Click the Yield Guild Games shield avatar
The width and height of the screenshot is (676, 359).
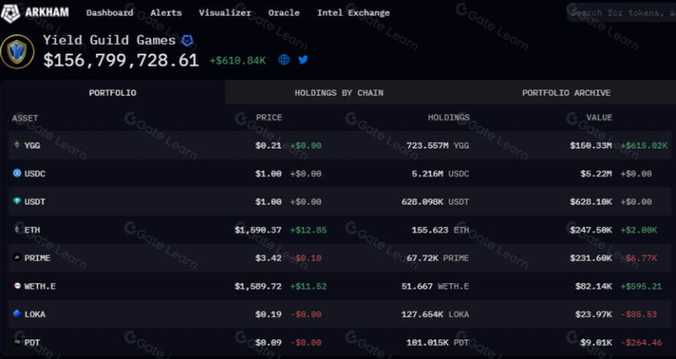[x=17, y=52]
